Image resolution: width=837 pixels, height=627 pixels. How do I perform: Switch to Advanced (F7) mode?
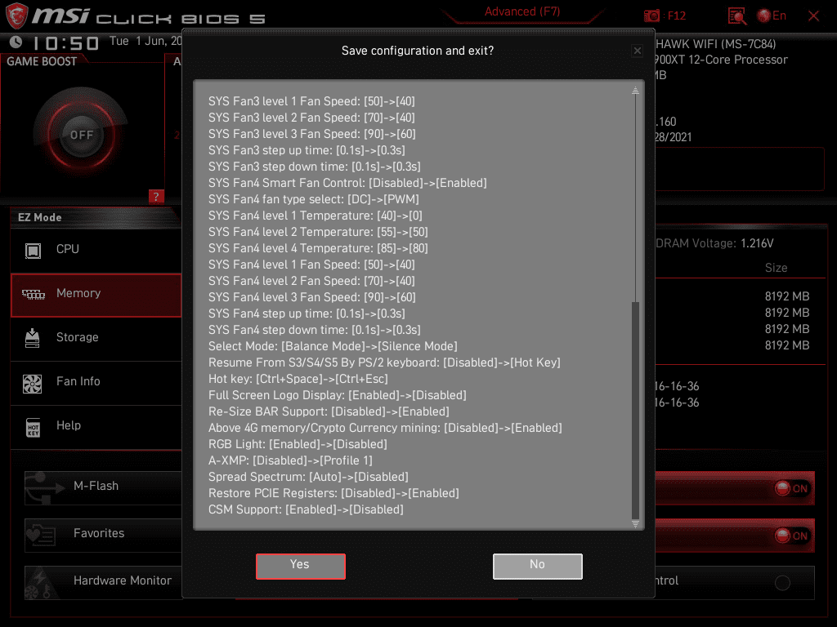pyautogui.click(x=522, y=11)
